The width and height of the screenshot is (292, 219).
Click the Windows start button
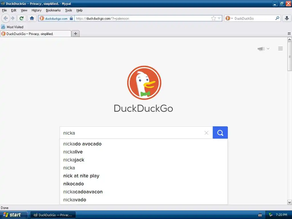[x=13, y=215]
